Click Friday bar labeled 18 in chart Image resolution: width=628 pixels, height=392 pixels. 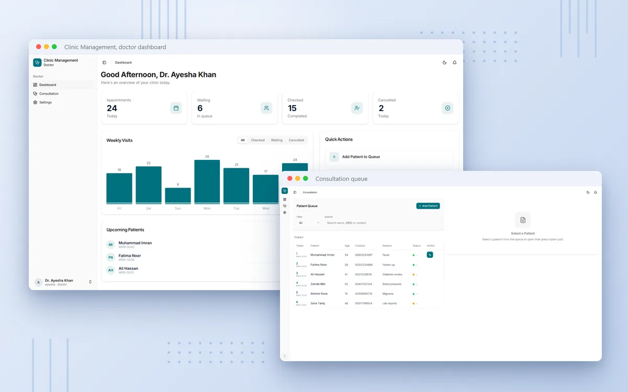[x=119, y=188]
